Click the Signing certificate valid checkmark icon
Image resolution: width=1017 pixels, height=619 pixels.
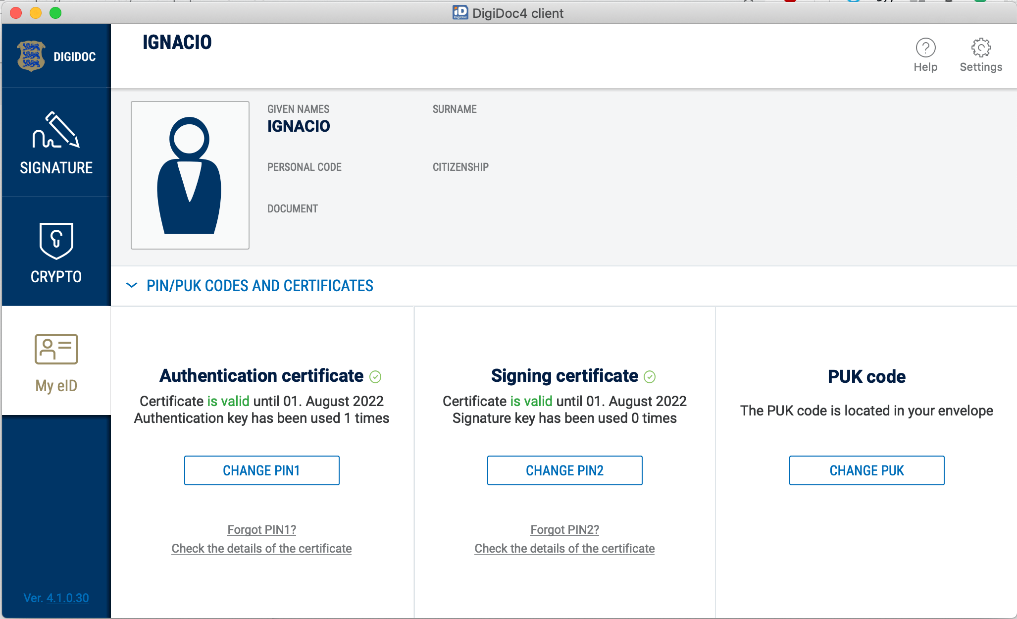650,377
